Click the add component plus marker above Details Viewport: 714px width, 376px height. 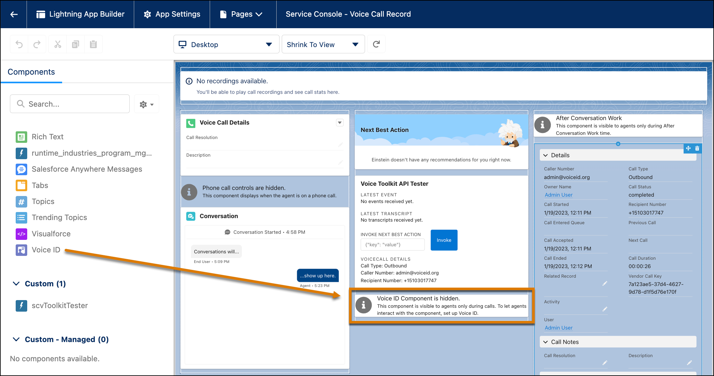click(x=618, y=144)
